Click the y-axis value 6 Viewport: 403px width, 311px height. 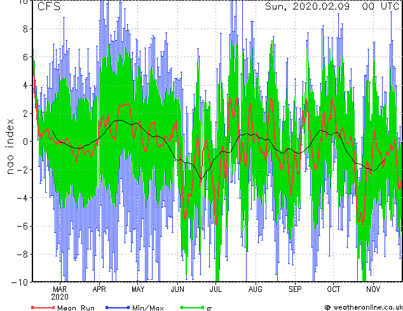pos(25,57)
